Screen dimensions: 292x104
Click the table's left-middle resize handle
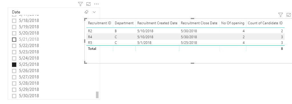coord(85,41)
